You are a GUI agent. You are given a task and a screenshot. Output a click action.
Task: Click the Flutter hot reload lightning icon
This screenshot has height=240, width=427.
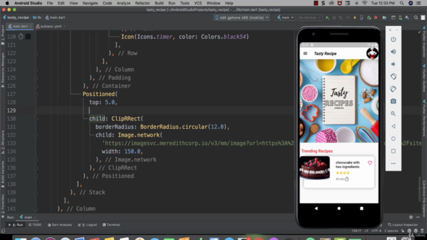click(x=354, y=18)
